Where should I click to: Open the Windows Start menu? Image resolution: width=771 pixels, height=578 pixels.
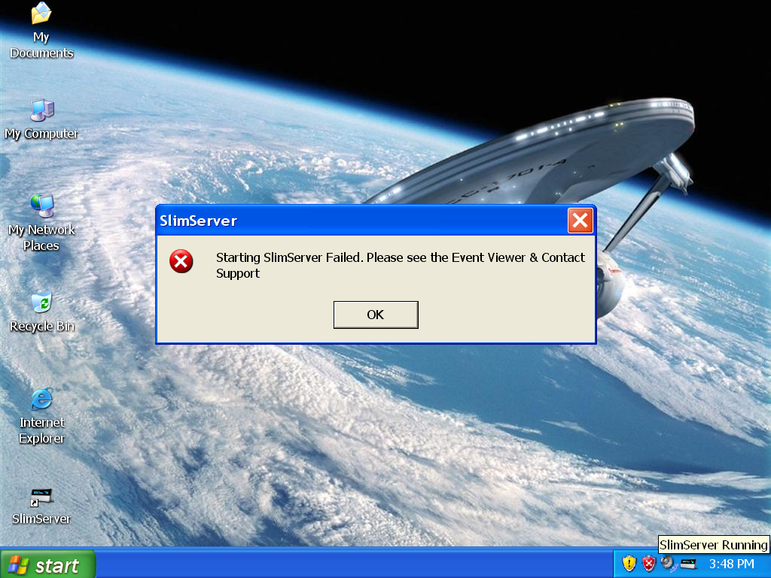[48, 564]
